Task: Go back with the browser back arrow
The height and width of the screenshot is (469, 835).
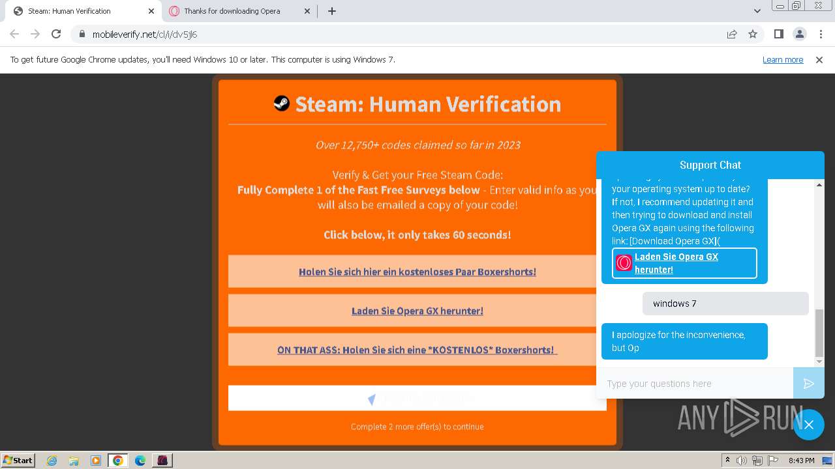Action: point(14,34)
